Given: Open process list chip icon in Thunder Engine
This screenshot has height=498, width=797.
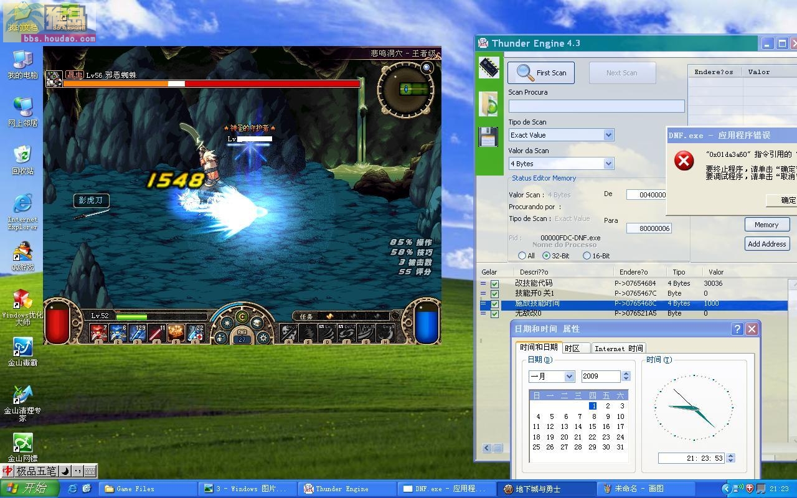Looking at the screenshot, I should point(489,68).
